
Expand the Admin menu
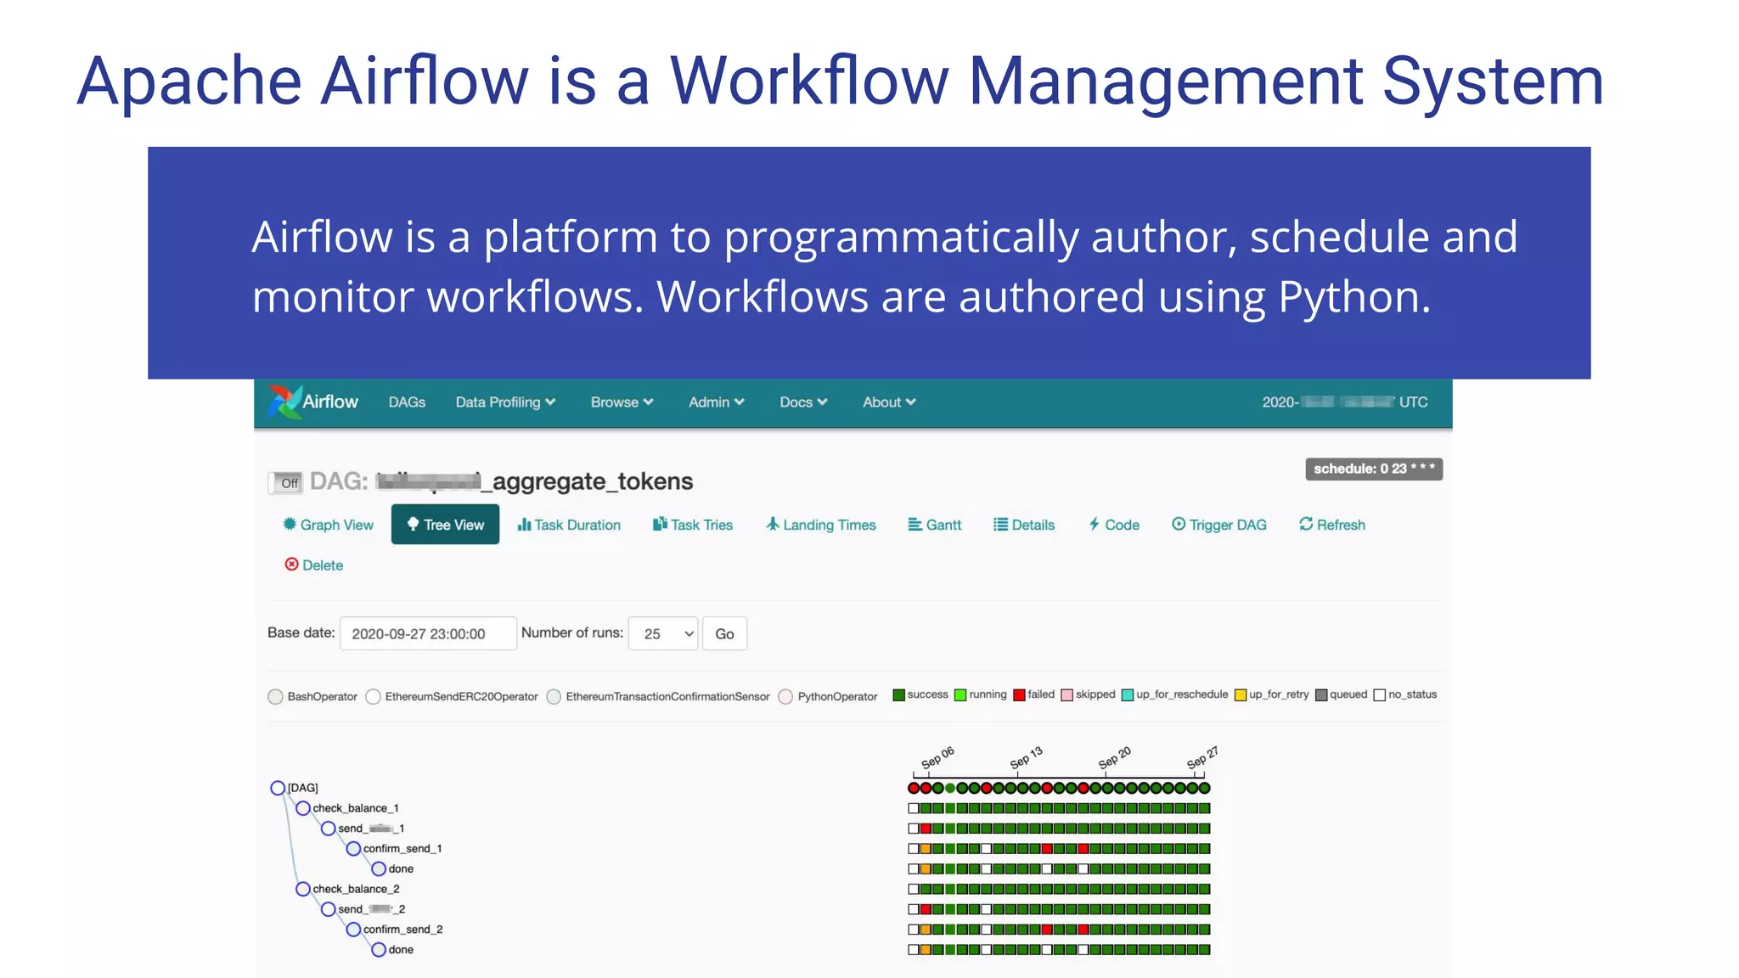click(x=716, y=402)
